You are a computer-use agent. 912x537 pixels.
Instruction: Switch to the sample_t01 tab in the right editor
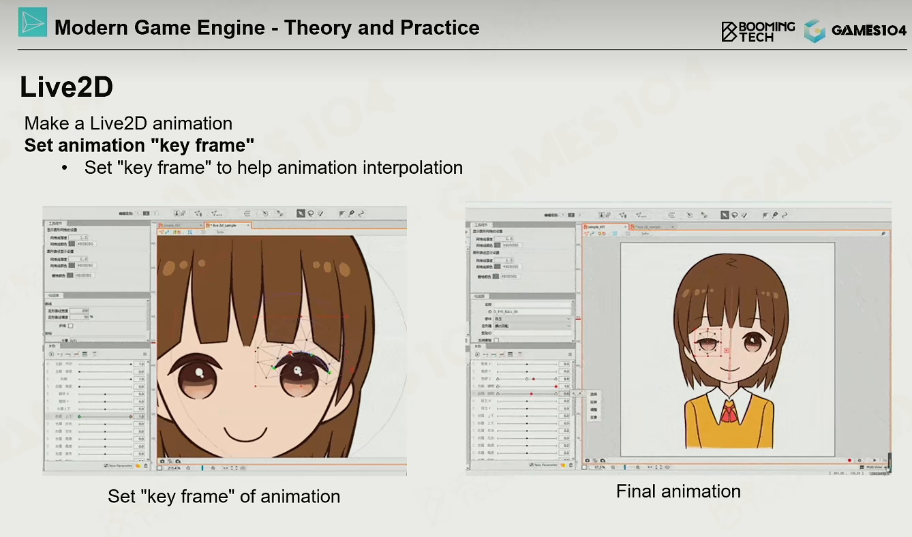point(605,226)
